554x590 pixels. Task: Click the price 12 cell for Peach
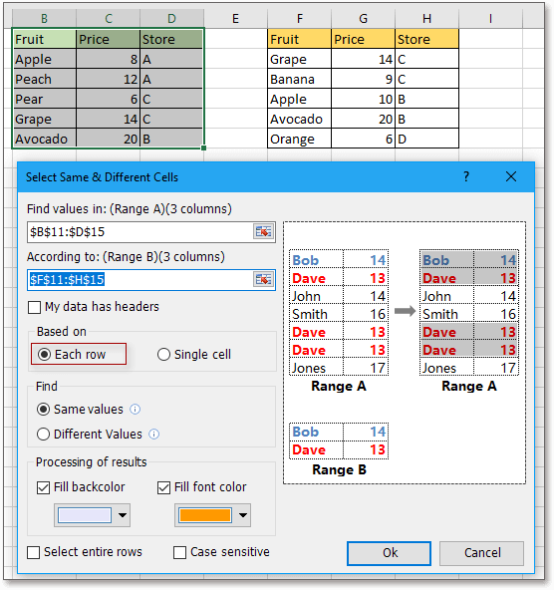[108, 79]
